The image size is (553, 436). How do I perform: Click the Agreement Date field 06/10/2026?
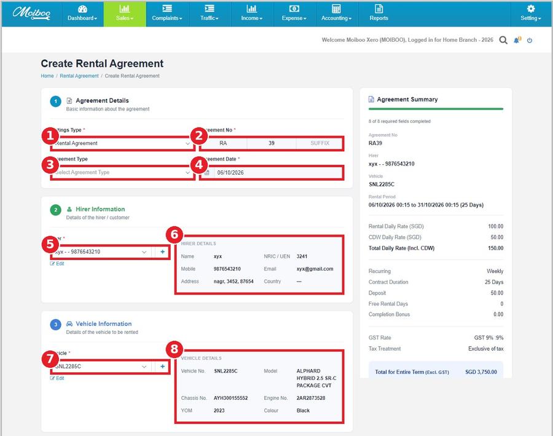pyautogui.click(x=278, y=173)
